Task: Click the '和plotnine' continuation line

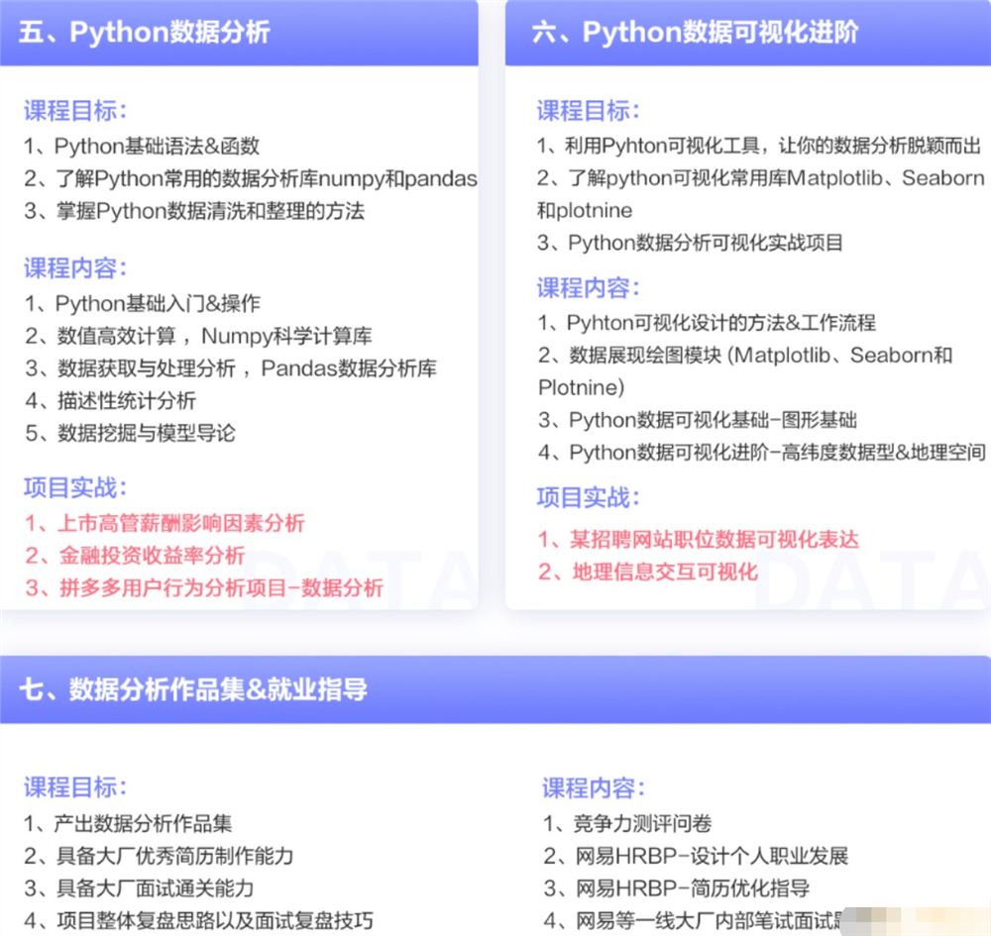Action: click(x=584, y=210)
